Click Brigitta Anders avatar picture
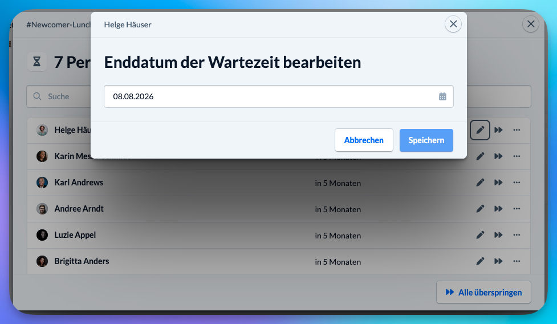Screen dimensions: 557x324 point(42,261)
